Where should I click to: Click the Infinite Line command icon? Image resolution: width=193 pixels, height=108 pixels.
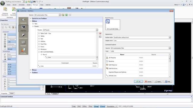pos(107,76)
